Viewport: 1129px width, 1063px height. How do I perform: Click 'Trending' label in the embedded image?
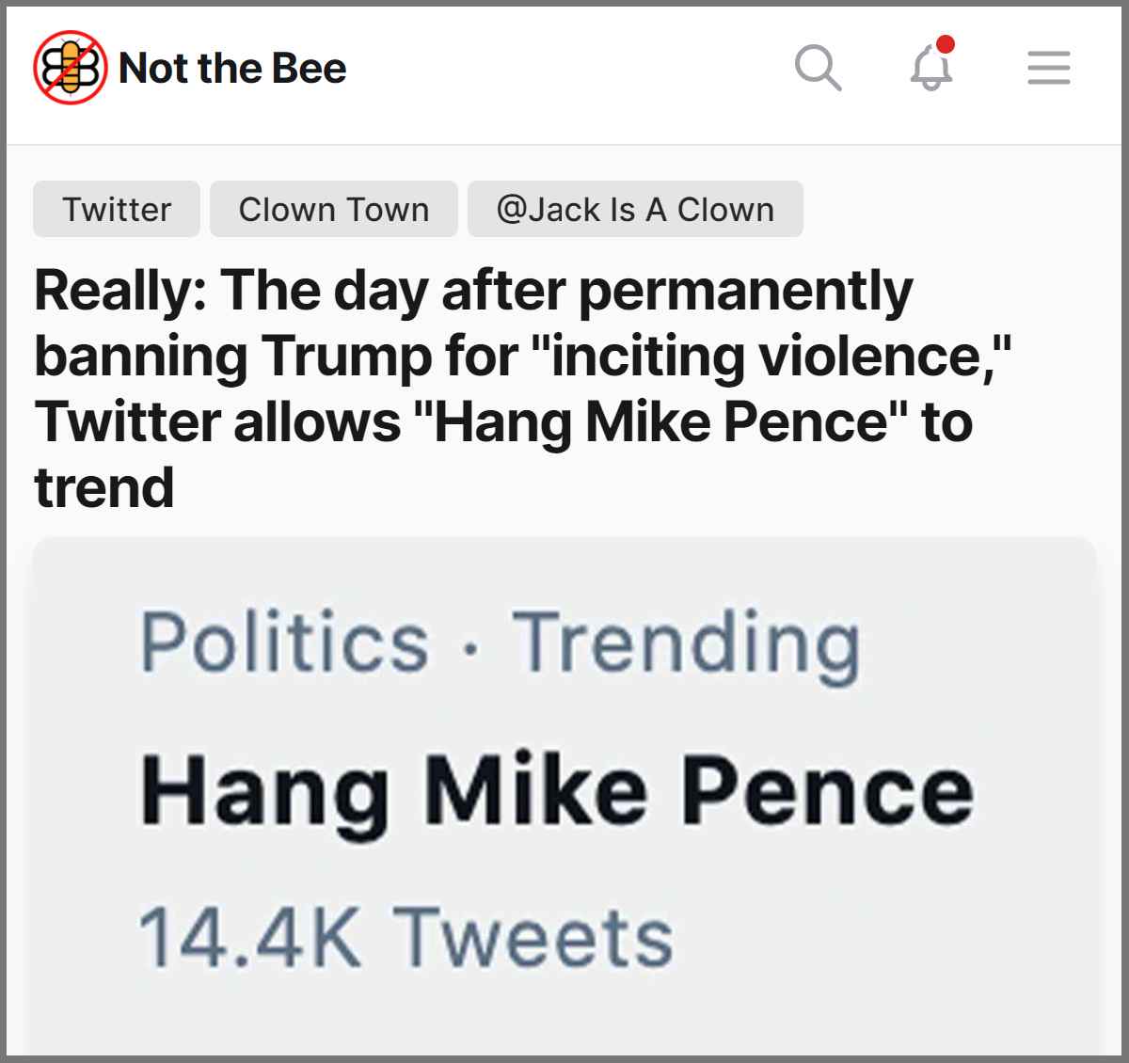pyautogui.click(x=685, y=643)
